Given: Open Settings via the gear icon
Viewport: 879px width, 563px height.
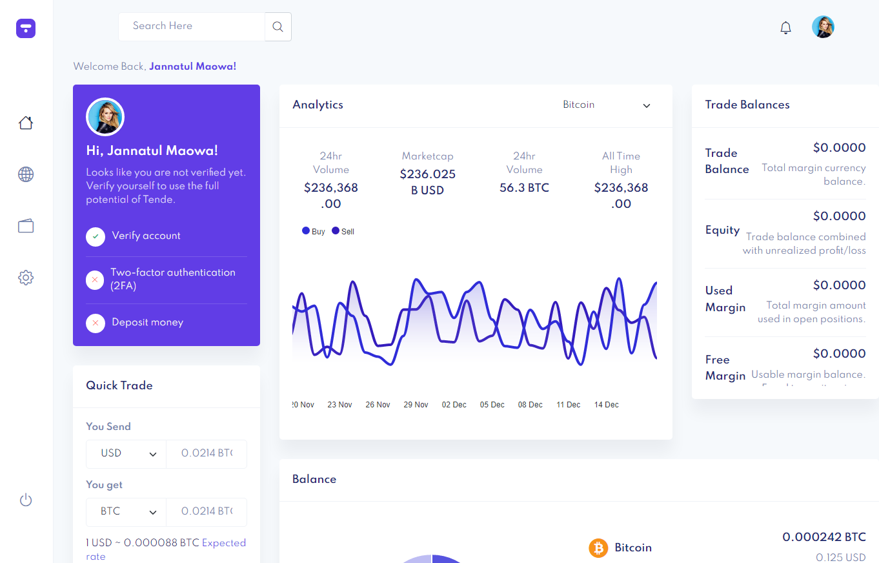Looking at the screenshot, I should (25, 277).
